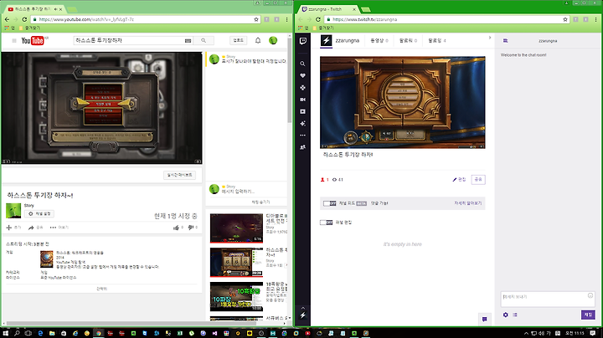Image resolution: width=603 pixels, height=338 pixels.
Task: Click the Story channel avatar thumbnail
Action: tap(13, 211)
